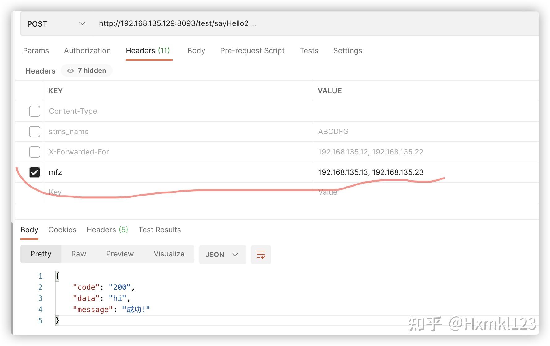Open Test Results in the response panel

(x=159, y=230)
